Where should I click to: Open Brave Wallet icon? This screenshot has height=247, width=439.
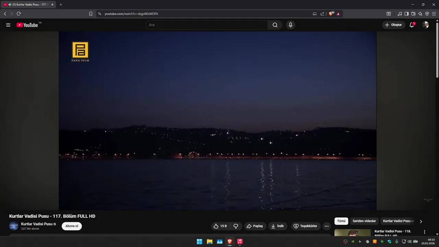(x=413, y=14)
